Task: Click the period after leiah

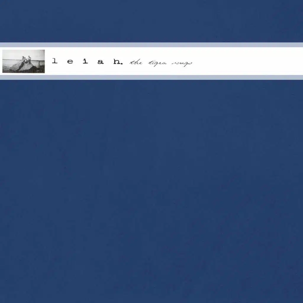Action: click(122, 64)
